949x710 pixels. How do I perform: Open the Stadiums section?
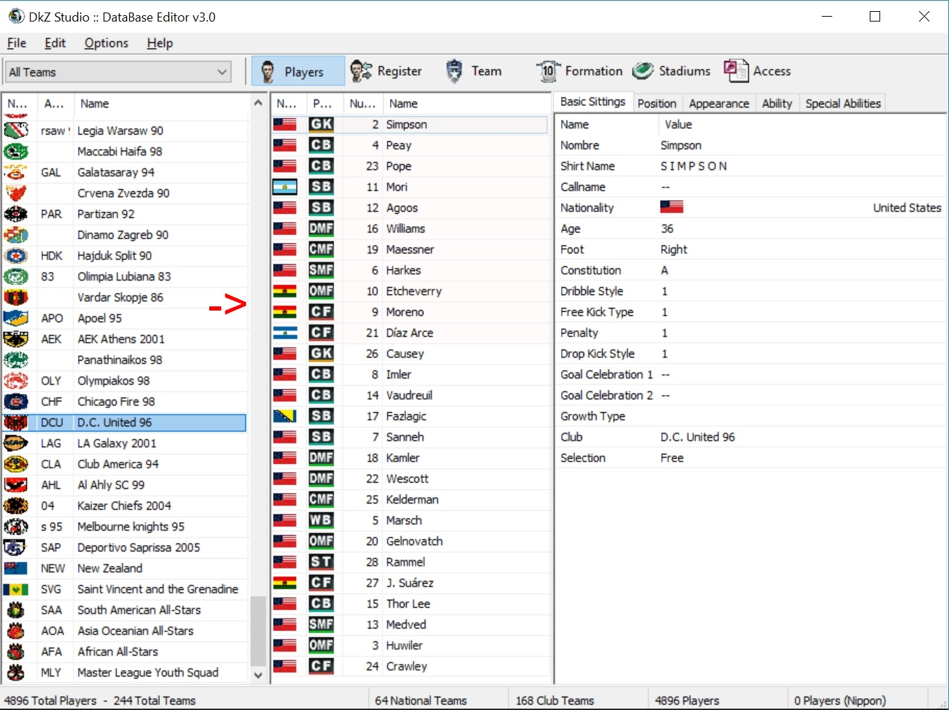pyautogui.click(x=672, y=71)
